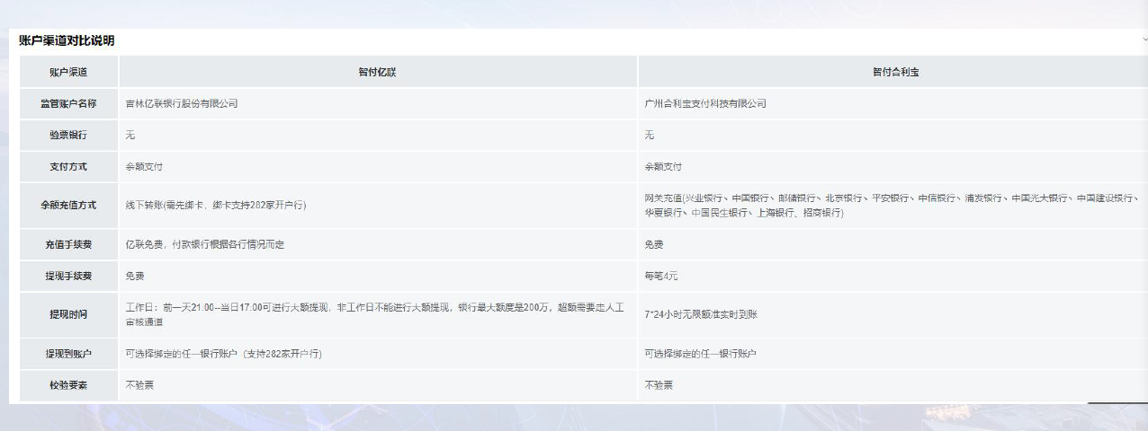Collapse the 账户渠道对比说明 panel chevron
Screen dimensions: 1148x431
[1144, 40]
